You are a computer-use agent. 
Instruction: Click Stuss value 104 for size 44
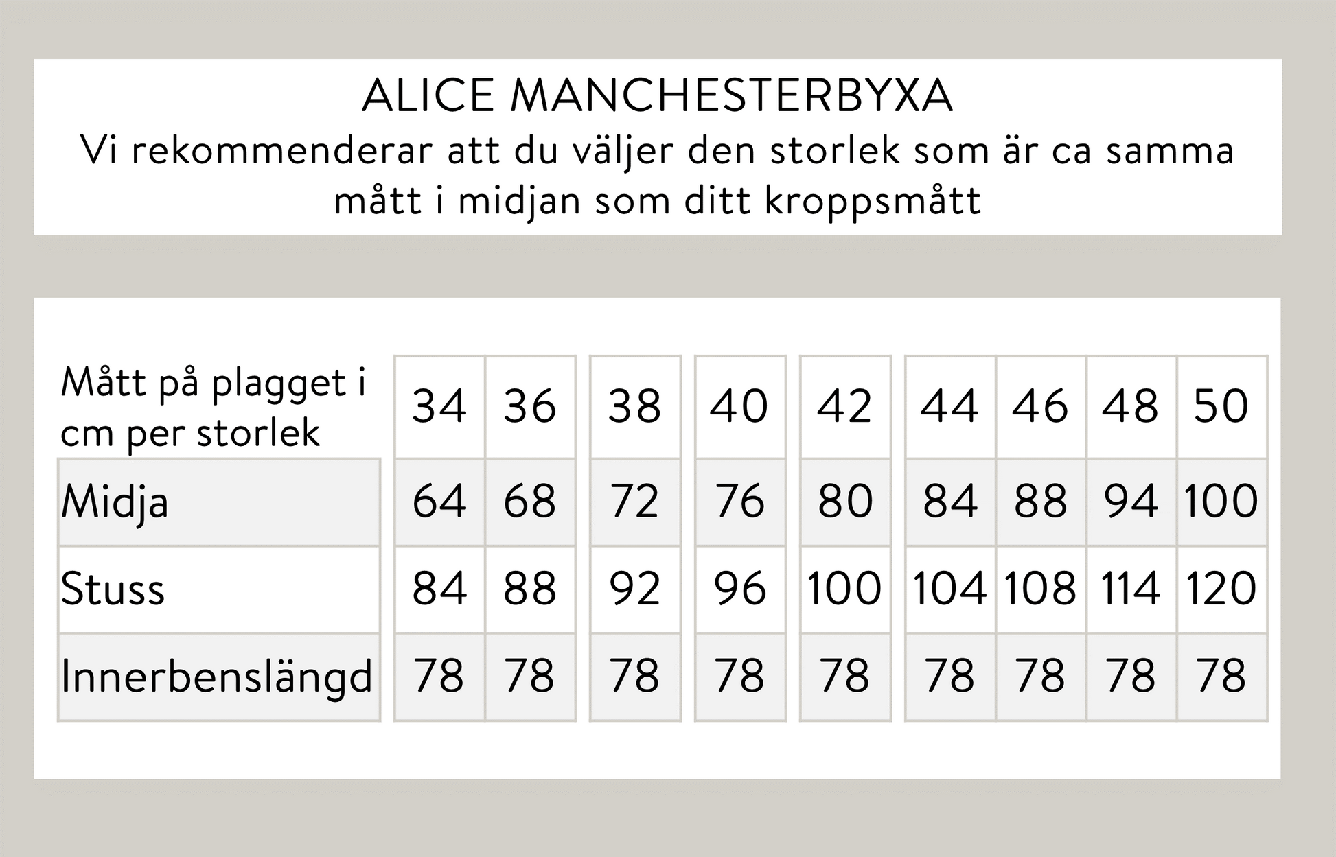pos(949,589)
